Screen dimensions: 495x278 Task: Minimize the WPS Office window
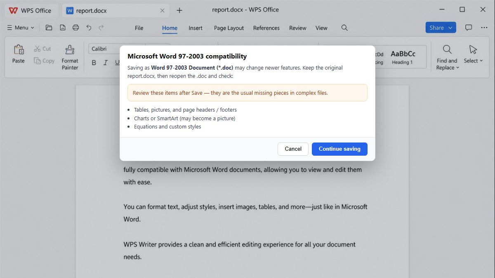point(442,9)
